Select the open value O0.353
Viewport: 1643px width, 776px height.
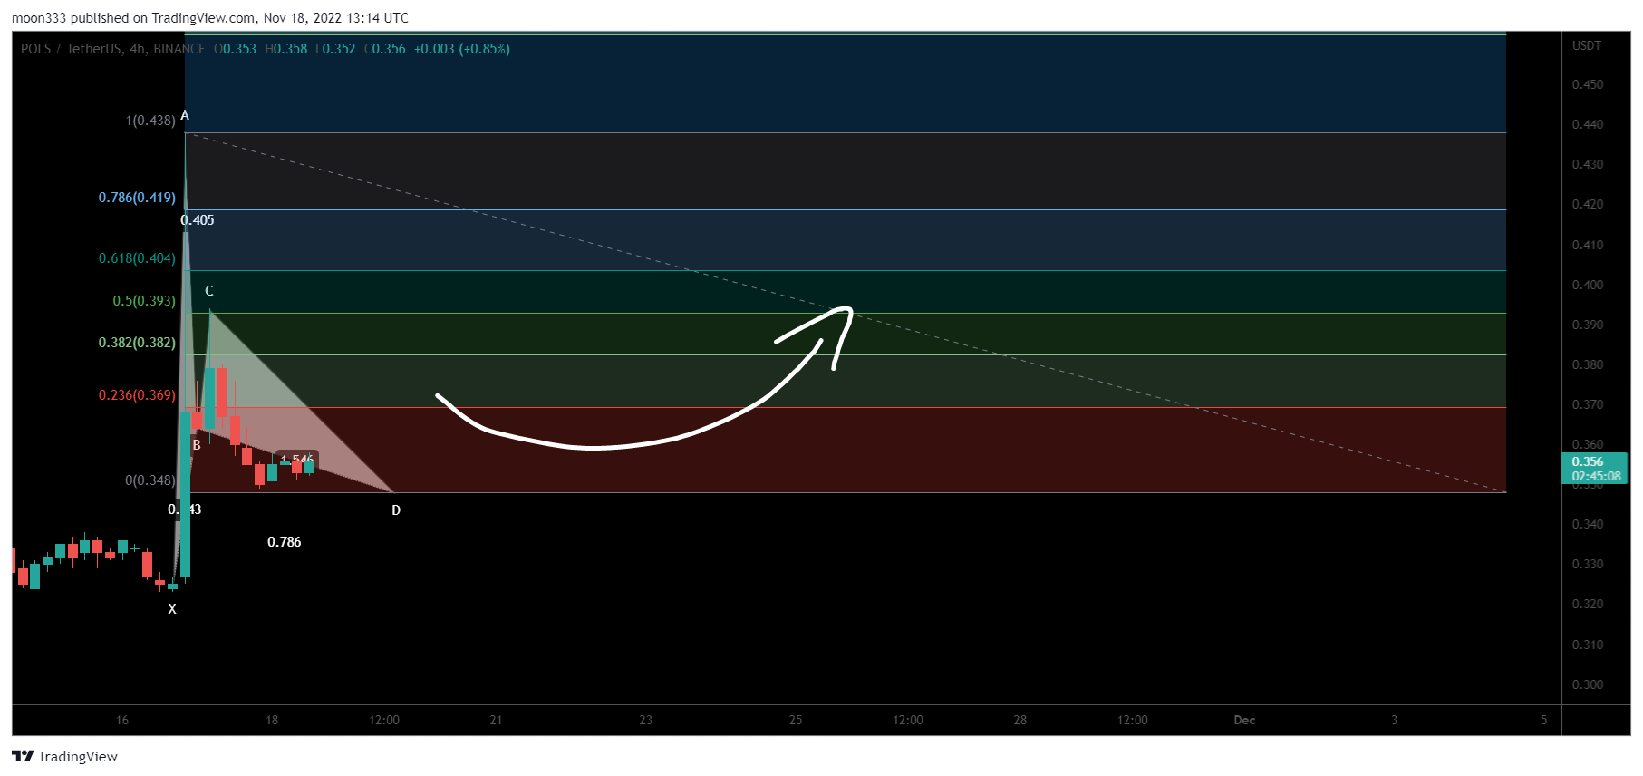pos(236,49)
